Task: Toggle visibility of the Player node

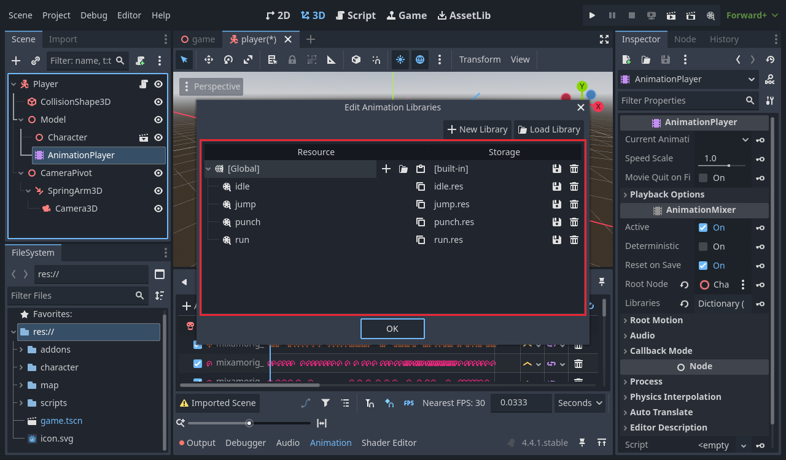Action: coord(158,84)
